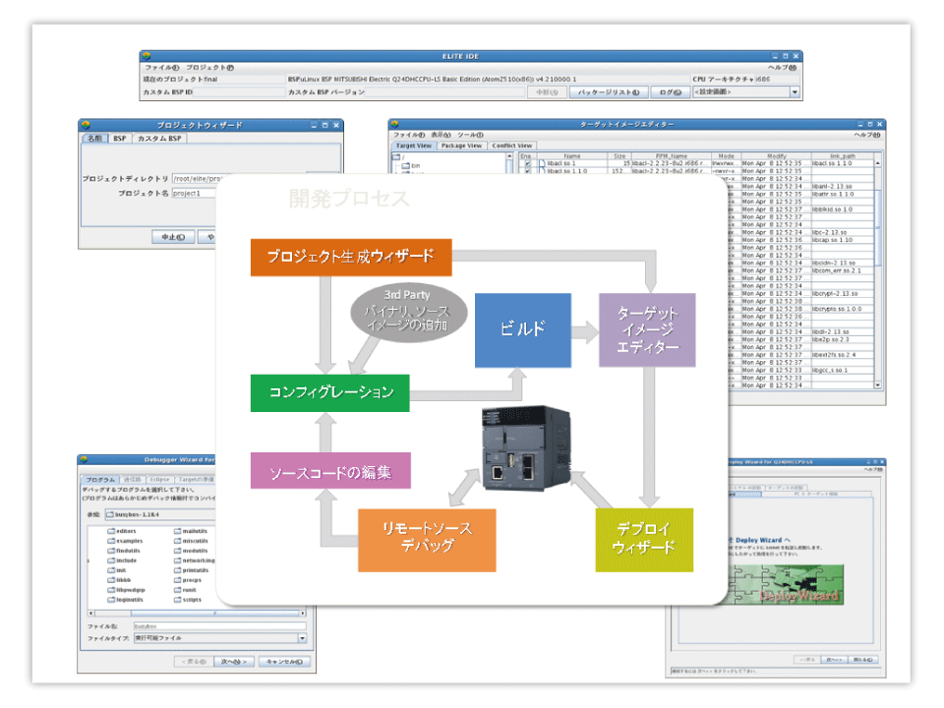Select the networking folder icon
944x708 pixels.
coord(177,560)
